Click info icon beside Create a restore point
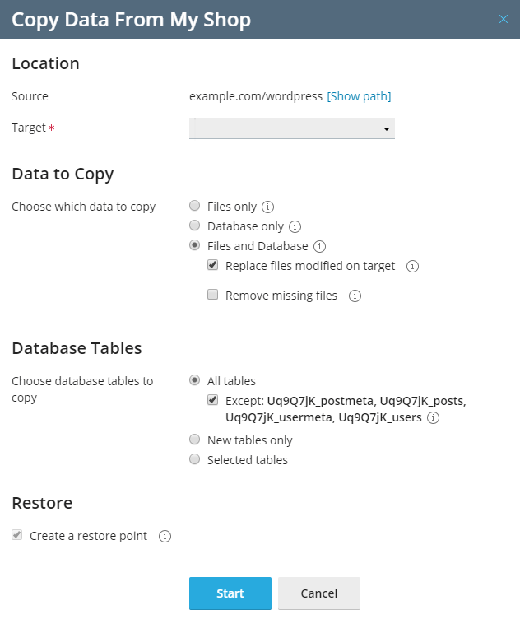The height and width of the screenshot is (619, 520). 165,536
